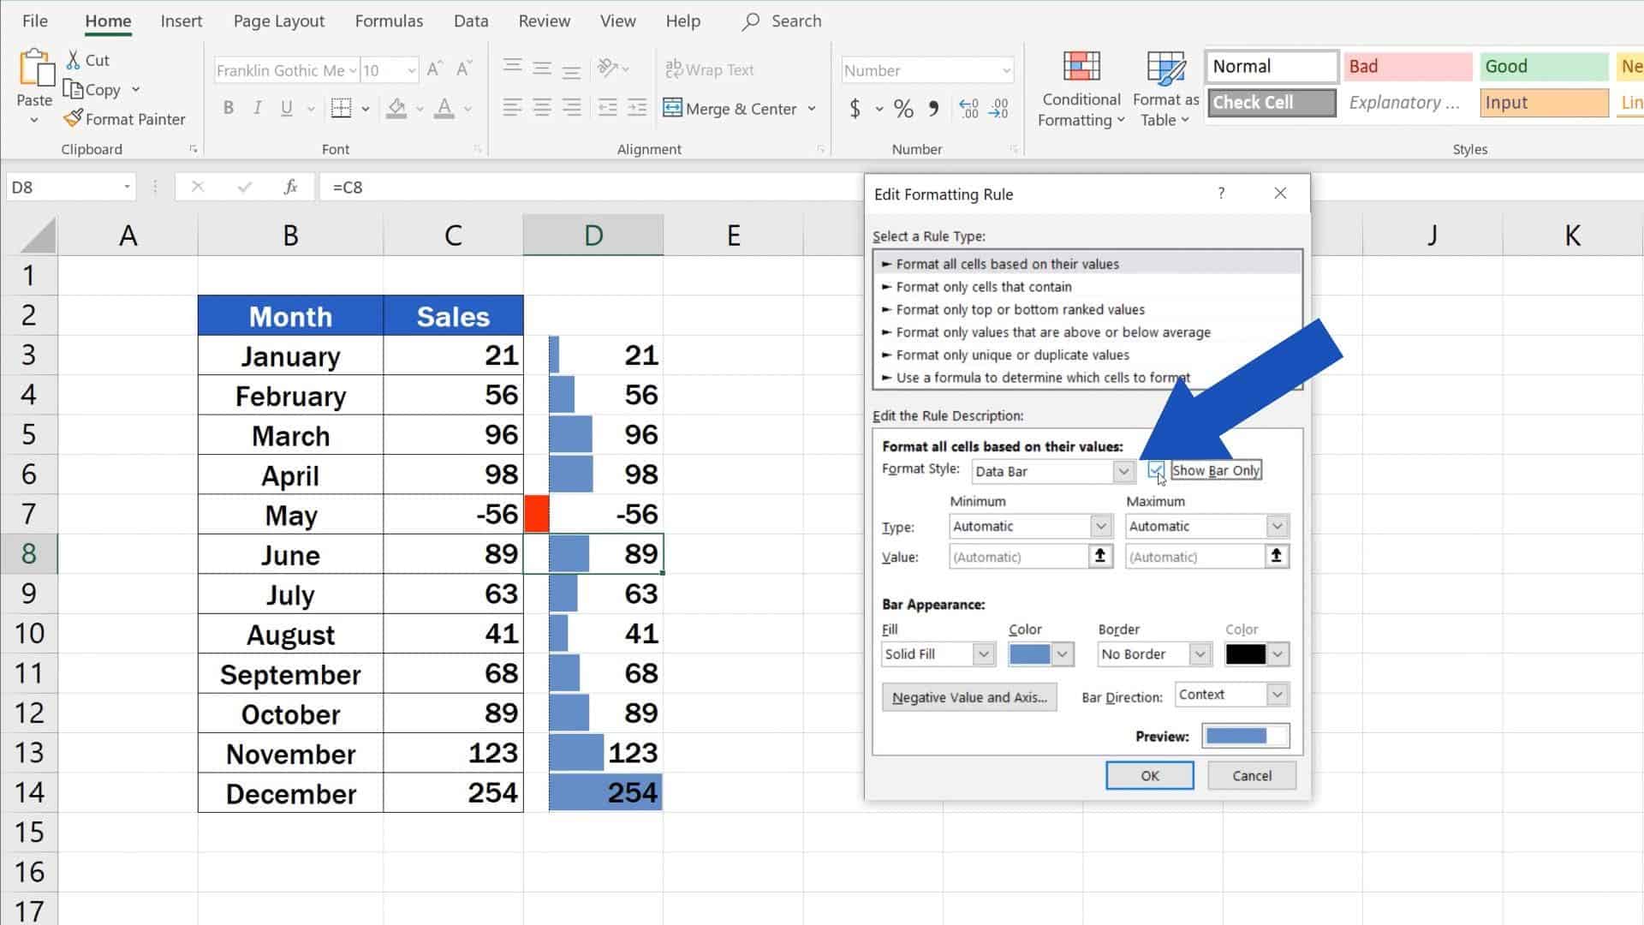The image size is (1644, 925).
Task: Select rule type Format only cells that contain
Action: [983, 287]
